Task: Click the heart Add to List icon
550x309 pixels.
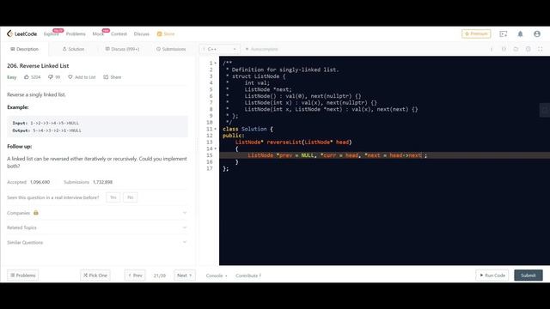Action: [x=70, y=77]
